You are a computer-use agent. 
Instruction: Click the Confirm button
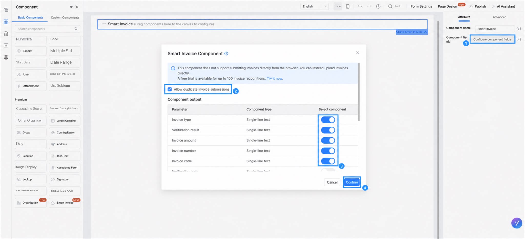click(x=352, y=182)
